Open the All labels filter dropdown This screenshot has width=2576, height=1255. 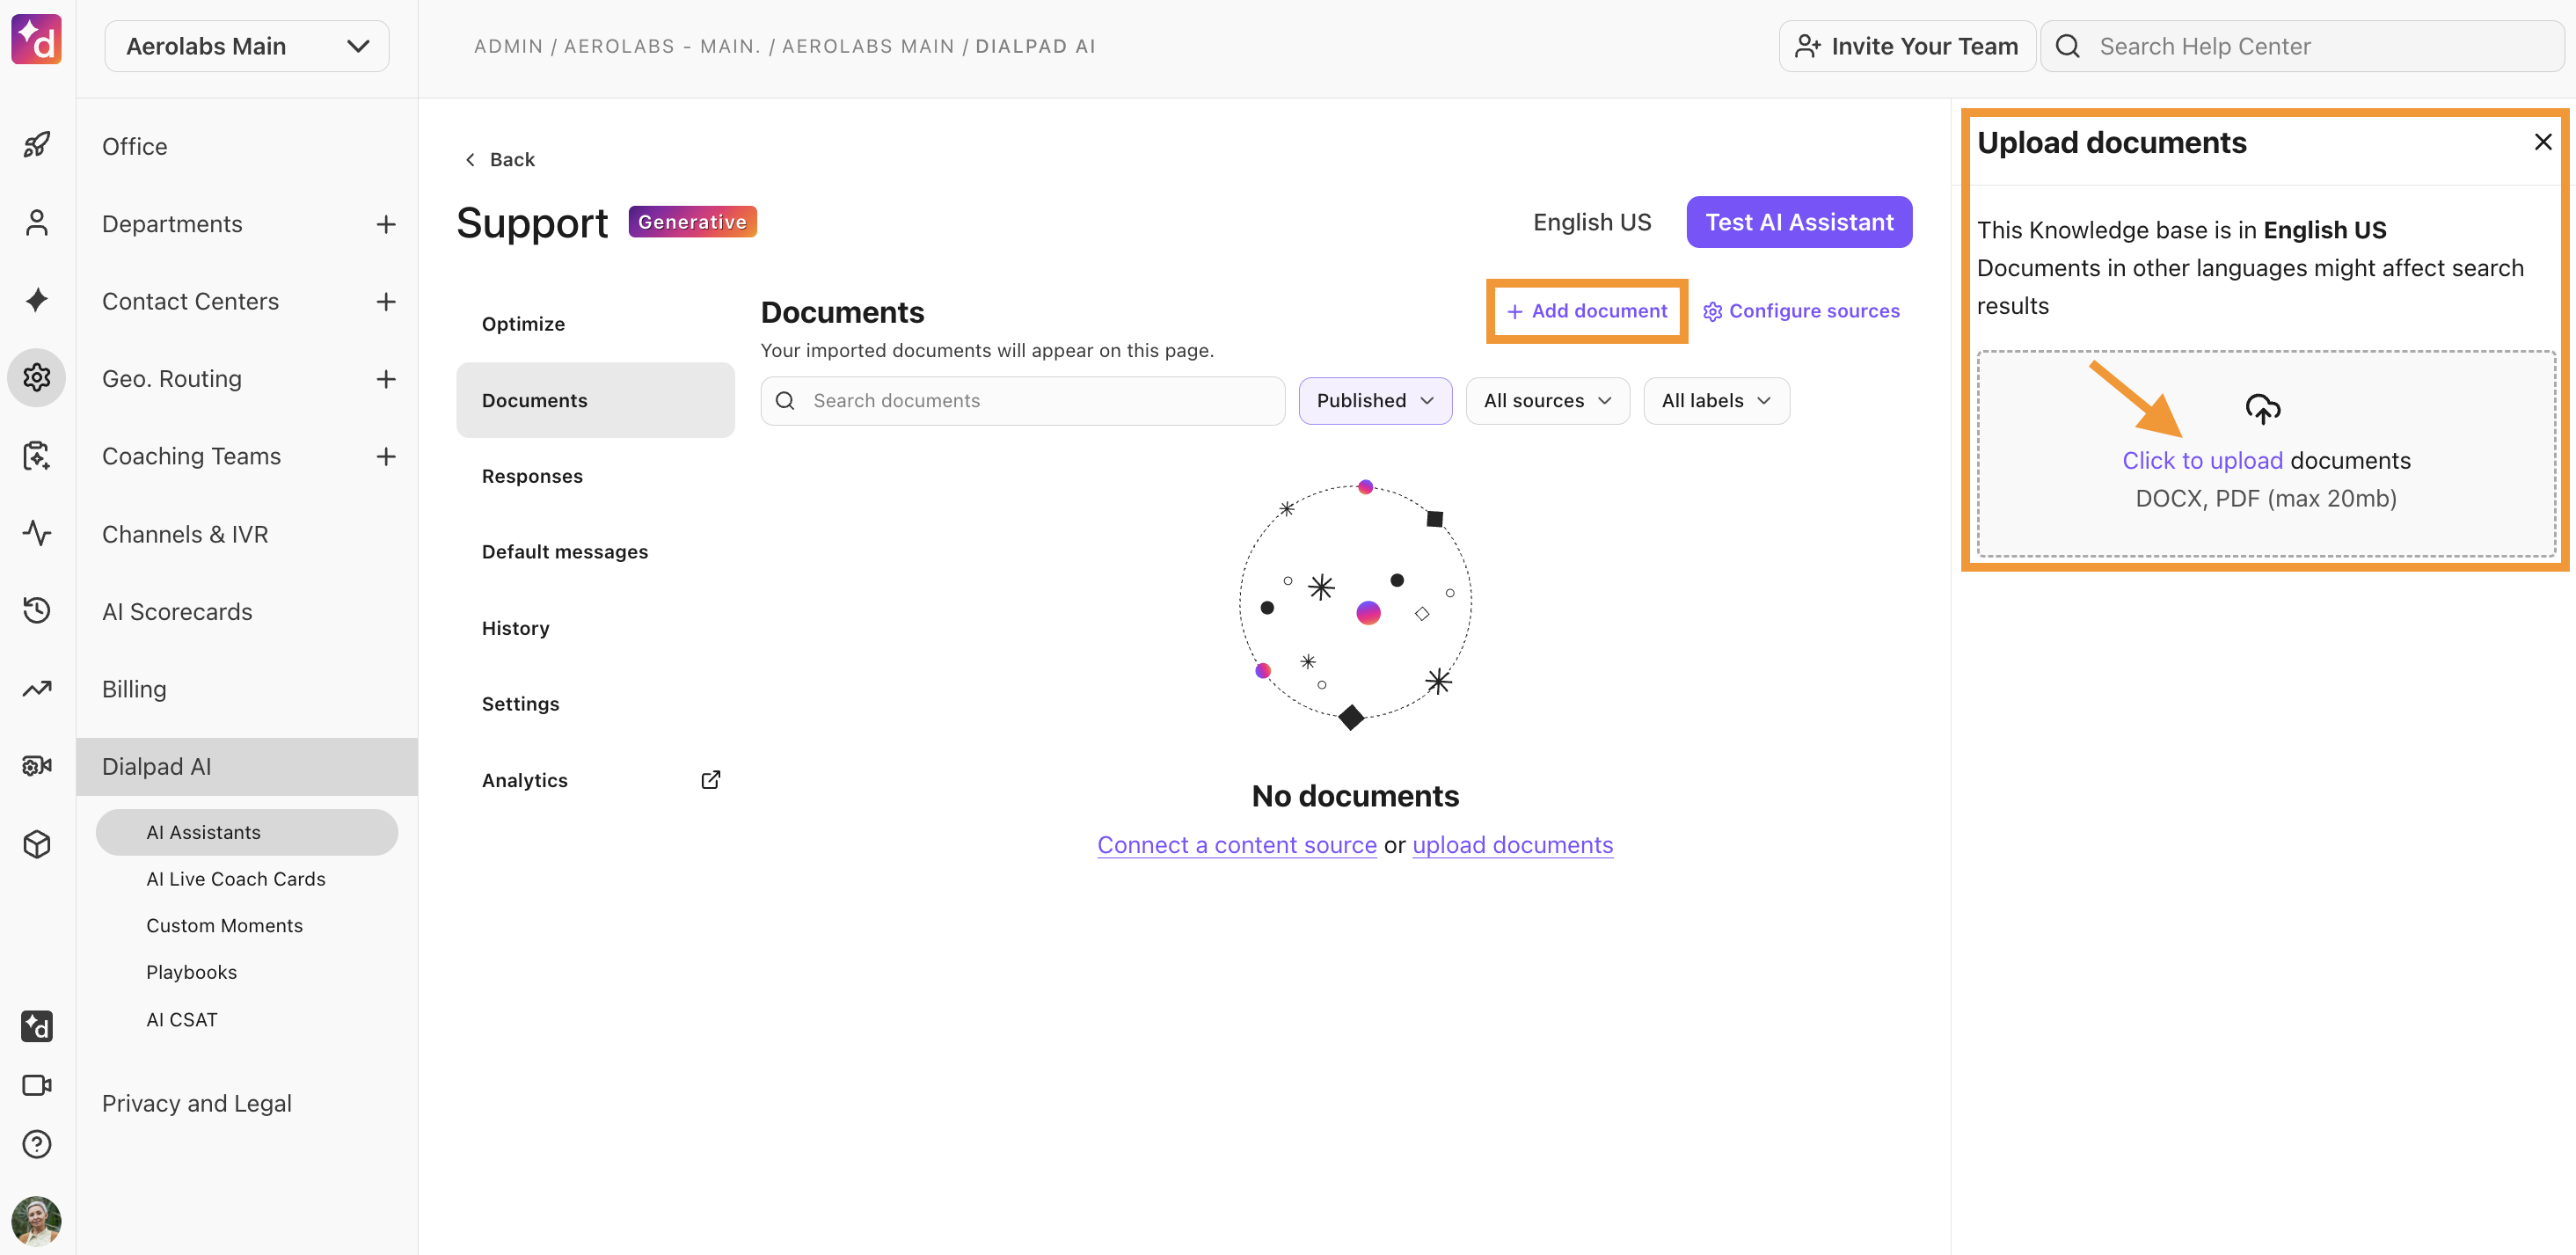(1716, 400)
